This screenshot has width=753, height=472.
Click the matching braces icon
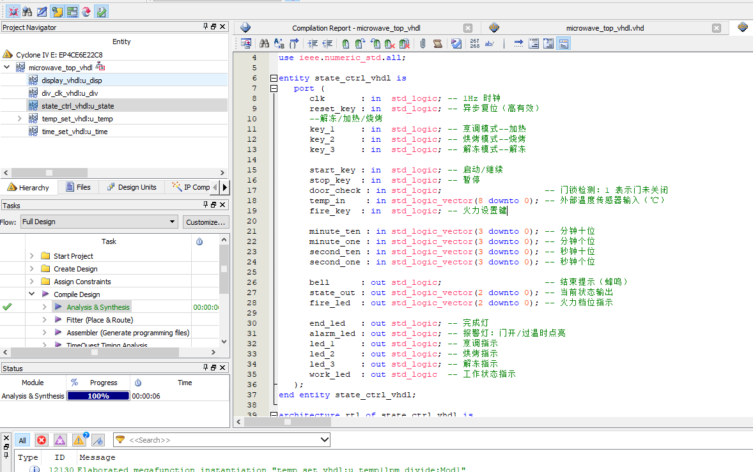(294, 43)
